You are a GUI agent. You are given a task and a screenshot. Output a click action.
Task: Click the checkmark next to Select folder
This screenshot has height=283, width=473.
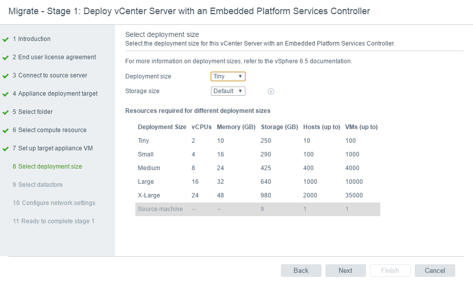(x=6, y=112)
